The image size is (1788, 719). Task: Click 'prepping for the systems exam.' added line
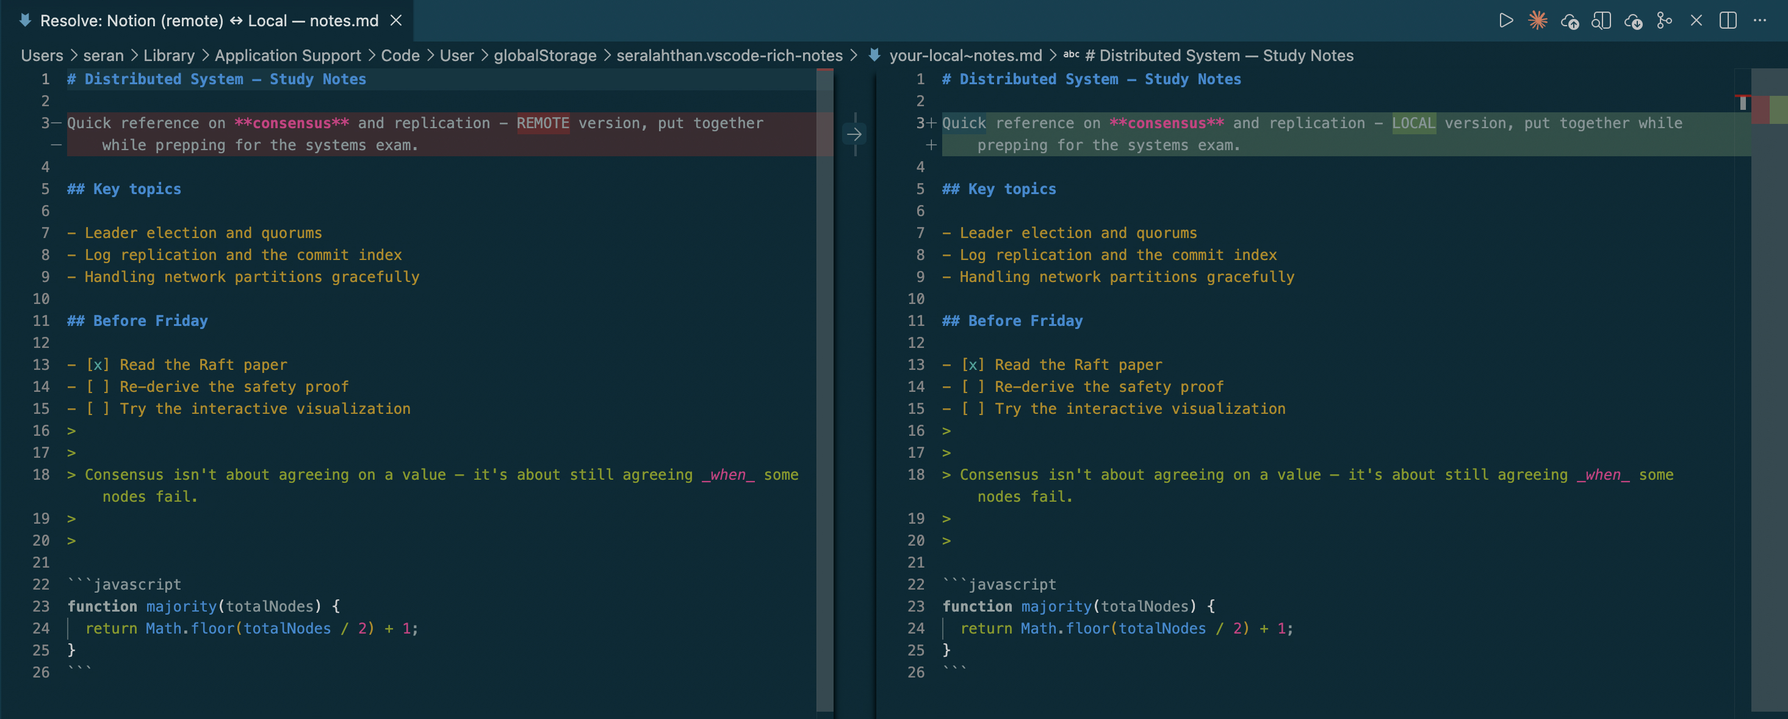(x=1108, y=145)
